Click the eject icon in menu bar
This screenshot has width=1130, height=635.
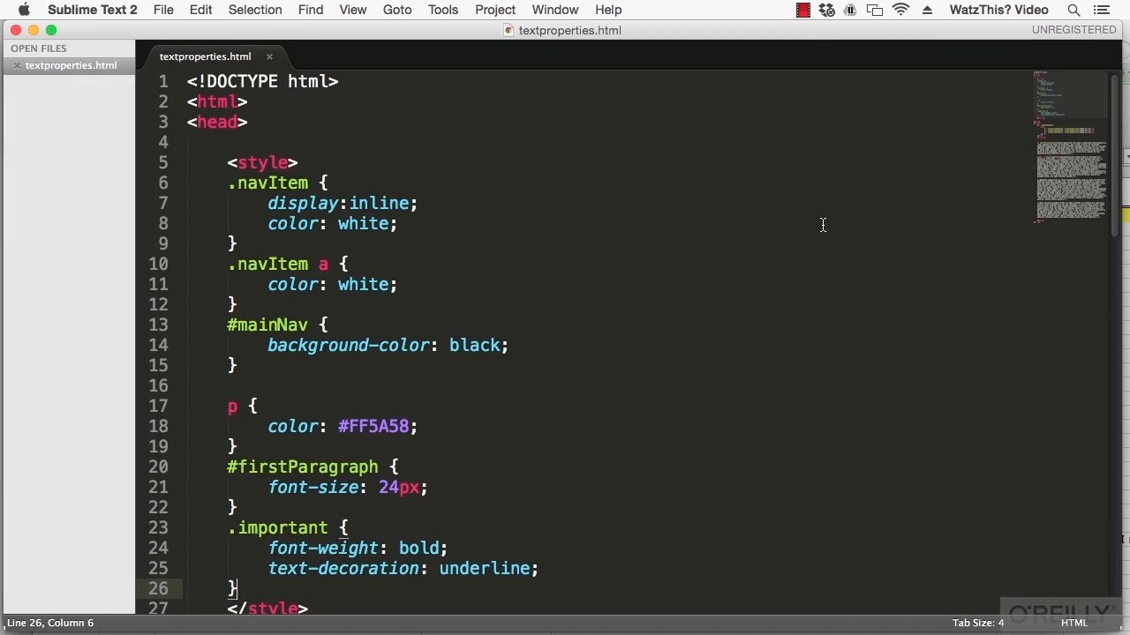tap(927, 10)
